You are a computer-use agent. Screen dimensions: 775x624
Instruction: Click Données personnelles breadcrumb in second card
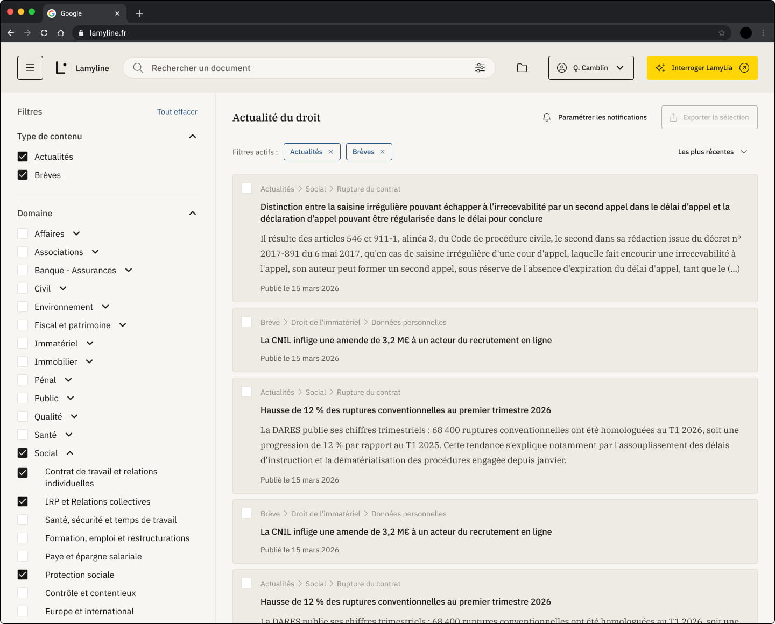[x=409, y=322]
